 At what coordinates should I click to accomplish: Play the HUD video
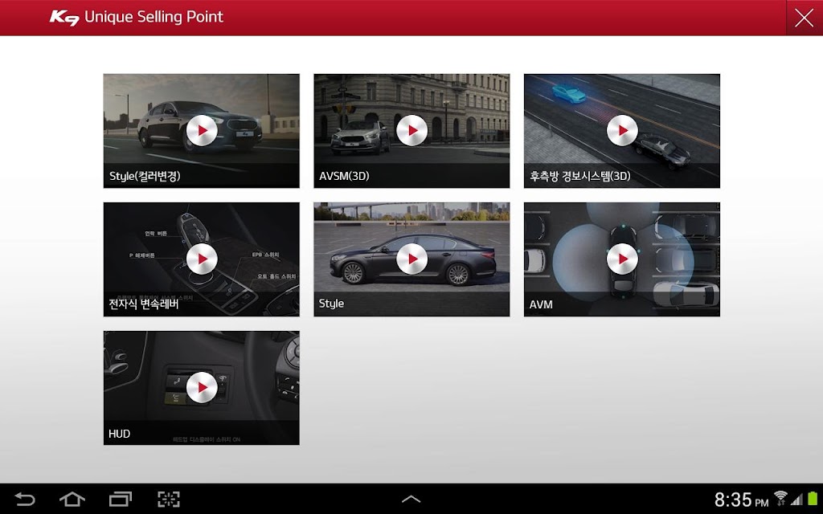click(x=202, y=388)
